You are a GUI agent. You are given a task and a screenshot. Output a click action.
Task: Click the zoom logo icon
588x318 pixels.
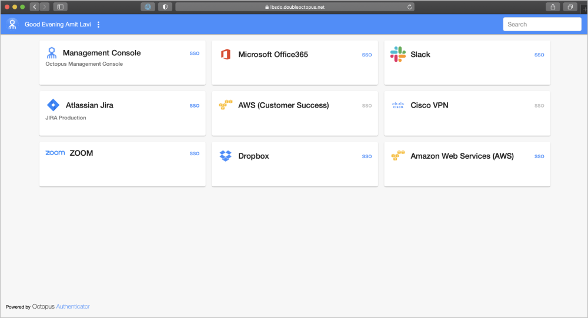pos(55,153)
